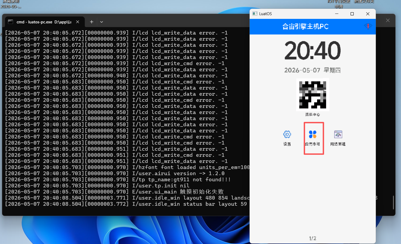Select the IOT平台变更申请 desktop icon

pos(339,4)
